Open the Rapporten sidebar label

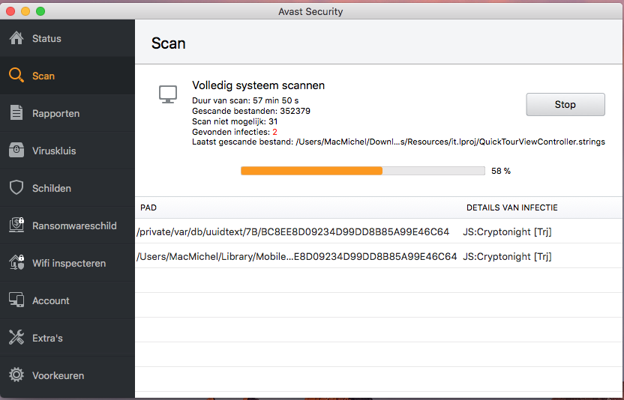point(55,114)
